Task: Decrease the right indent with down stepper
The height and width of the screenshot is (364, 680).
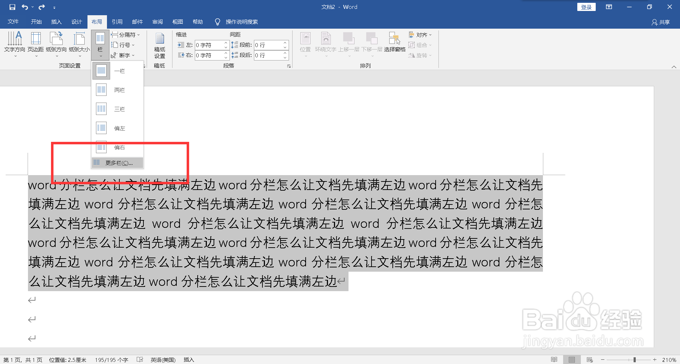Action: pos(226,58)
